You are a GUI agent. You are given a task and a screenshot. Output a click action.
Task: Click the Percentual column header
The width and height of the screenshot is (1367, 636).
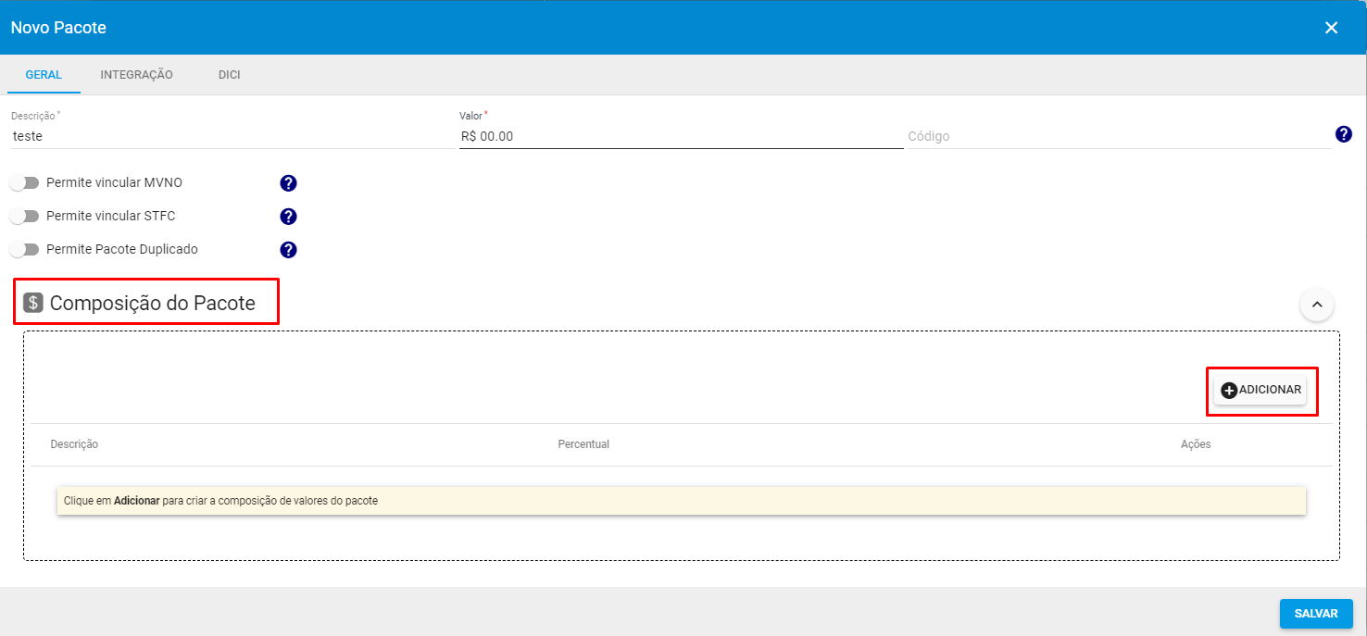(583, 444)
